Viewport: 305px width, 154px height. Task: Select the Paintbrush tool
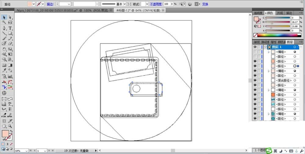point(4,38)
